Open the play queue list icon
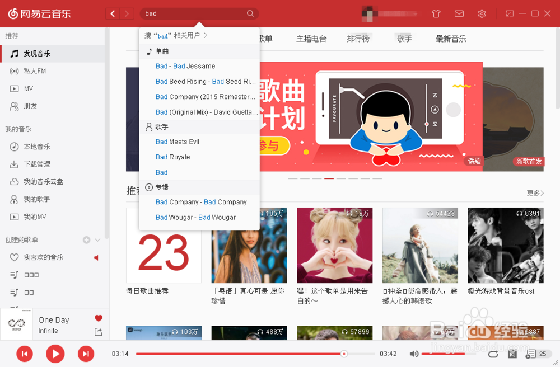 click(x=531, y=354)
